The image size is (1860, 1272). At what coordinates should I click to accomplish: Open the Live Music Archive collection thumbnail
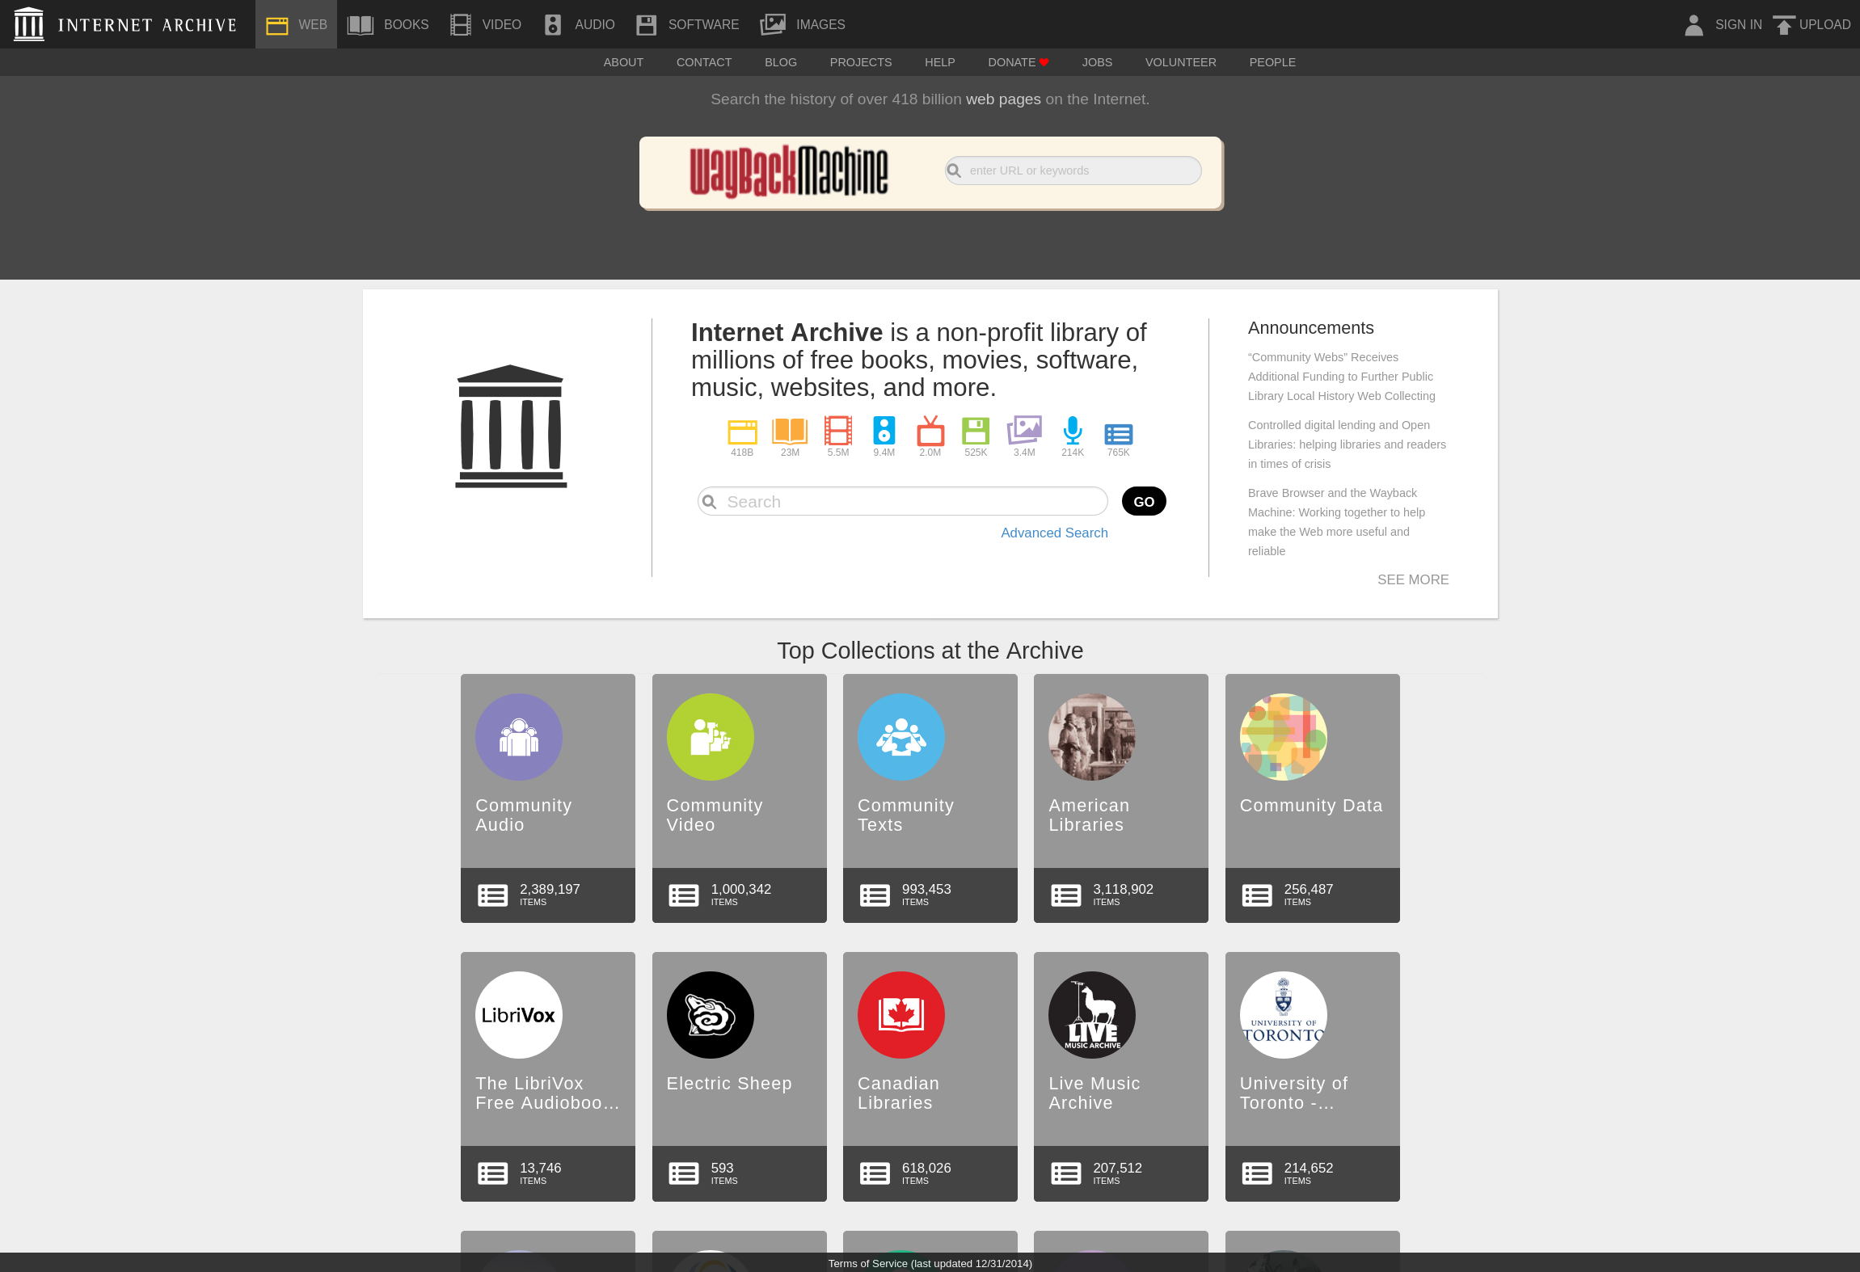pos(1091,1015)
